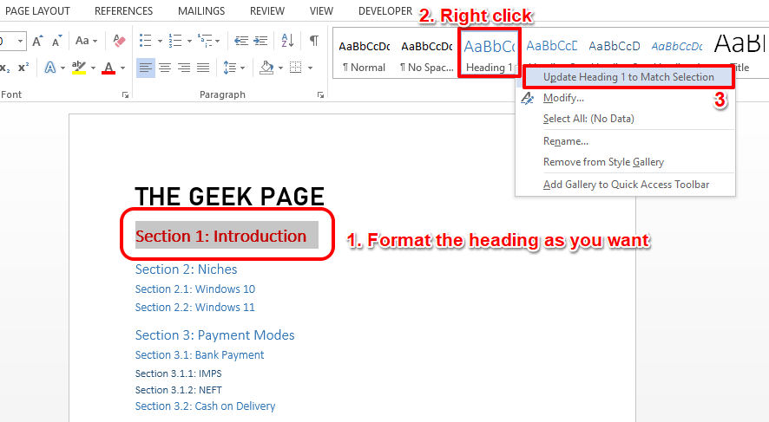Image resolution: width=769 pixels, height=422 pixels.
Task: Click the heading Section 1: Introduction
Action: coord(220,236)
